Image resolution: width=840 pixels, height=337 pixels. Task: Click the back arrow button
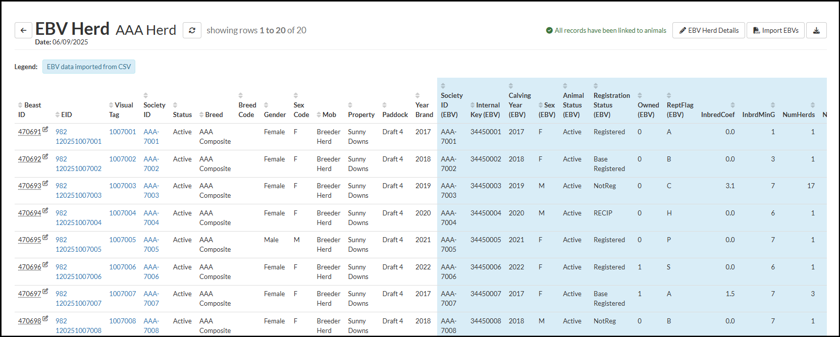pyautogui.click(x=23, y=31)
